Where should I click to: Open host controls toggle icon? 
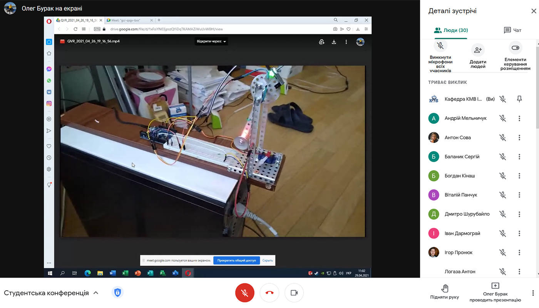pyautogui.click(x=515, y=48)
